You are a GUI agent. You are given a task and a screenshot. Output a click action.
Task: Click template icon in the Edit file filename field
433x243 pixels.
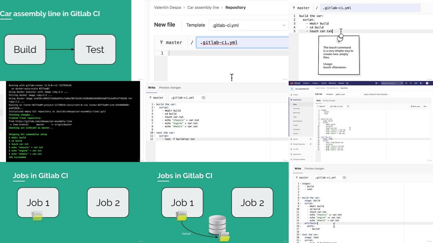pyautogui.click(x=348, y=106)
